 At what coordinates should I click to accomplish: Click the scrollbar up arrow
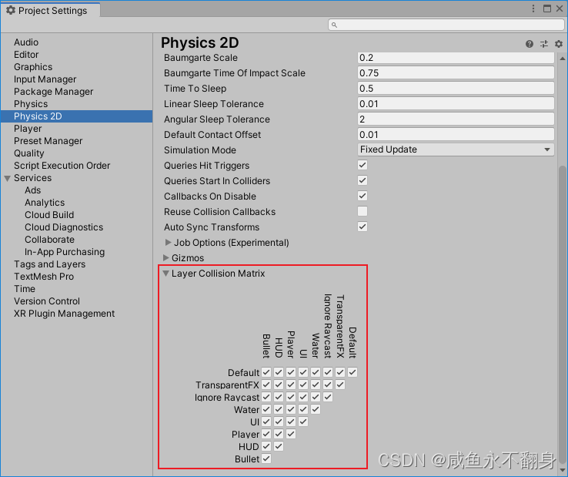point(562,58)
